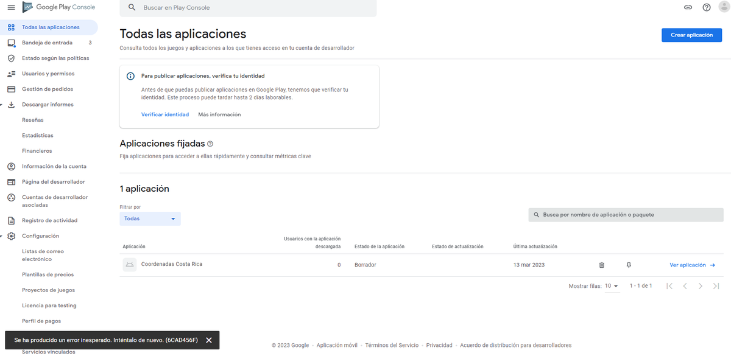The height and width of the screenshot is (356, 731).
Task: Open the Privacidad footer link
Action: pyautogui.click(x=439, y=345)
